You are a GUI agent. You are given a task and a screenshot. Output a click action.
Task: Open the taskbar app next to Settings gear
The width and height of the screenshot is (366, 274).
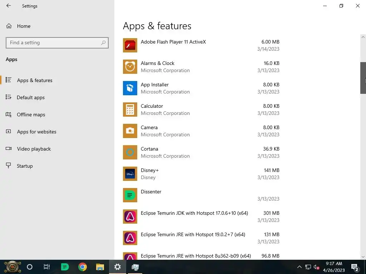(135, 267)
